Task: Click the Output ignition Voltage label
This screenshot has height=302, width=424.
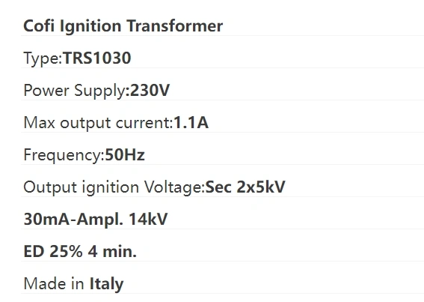Action: [114, 187]
